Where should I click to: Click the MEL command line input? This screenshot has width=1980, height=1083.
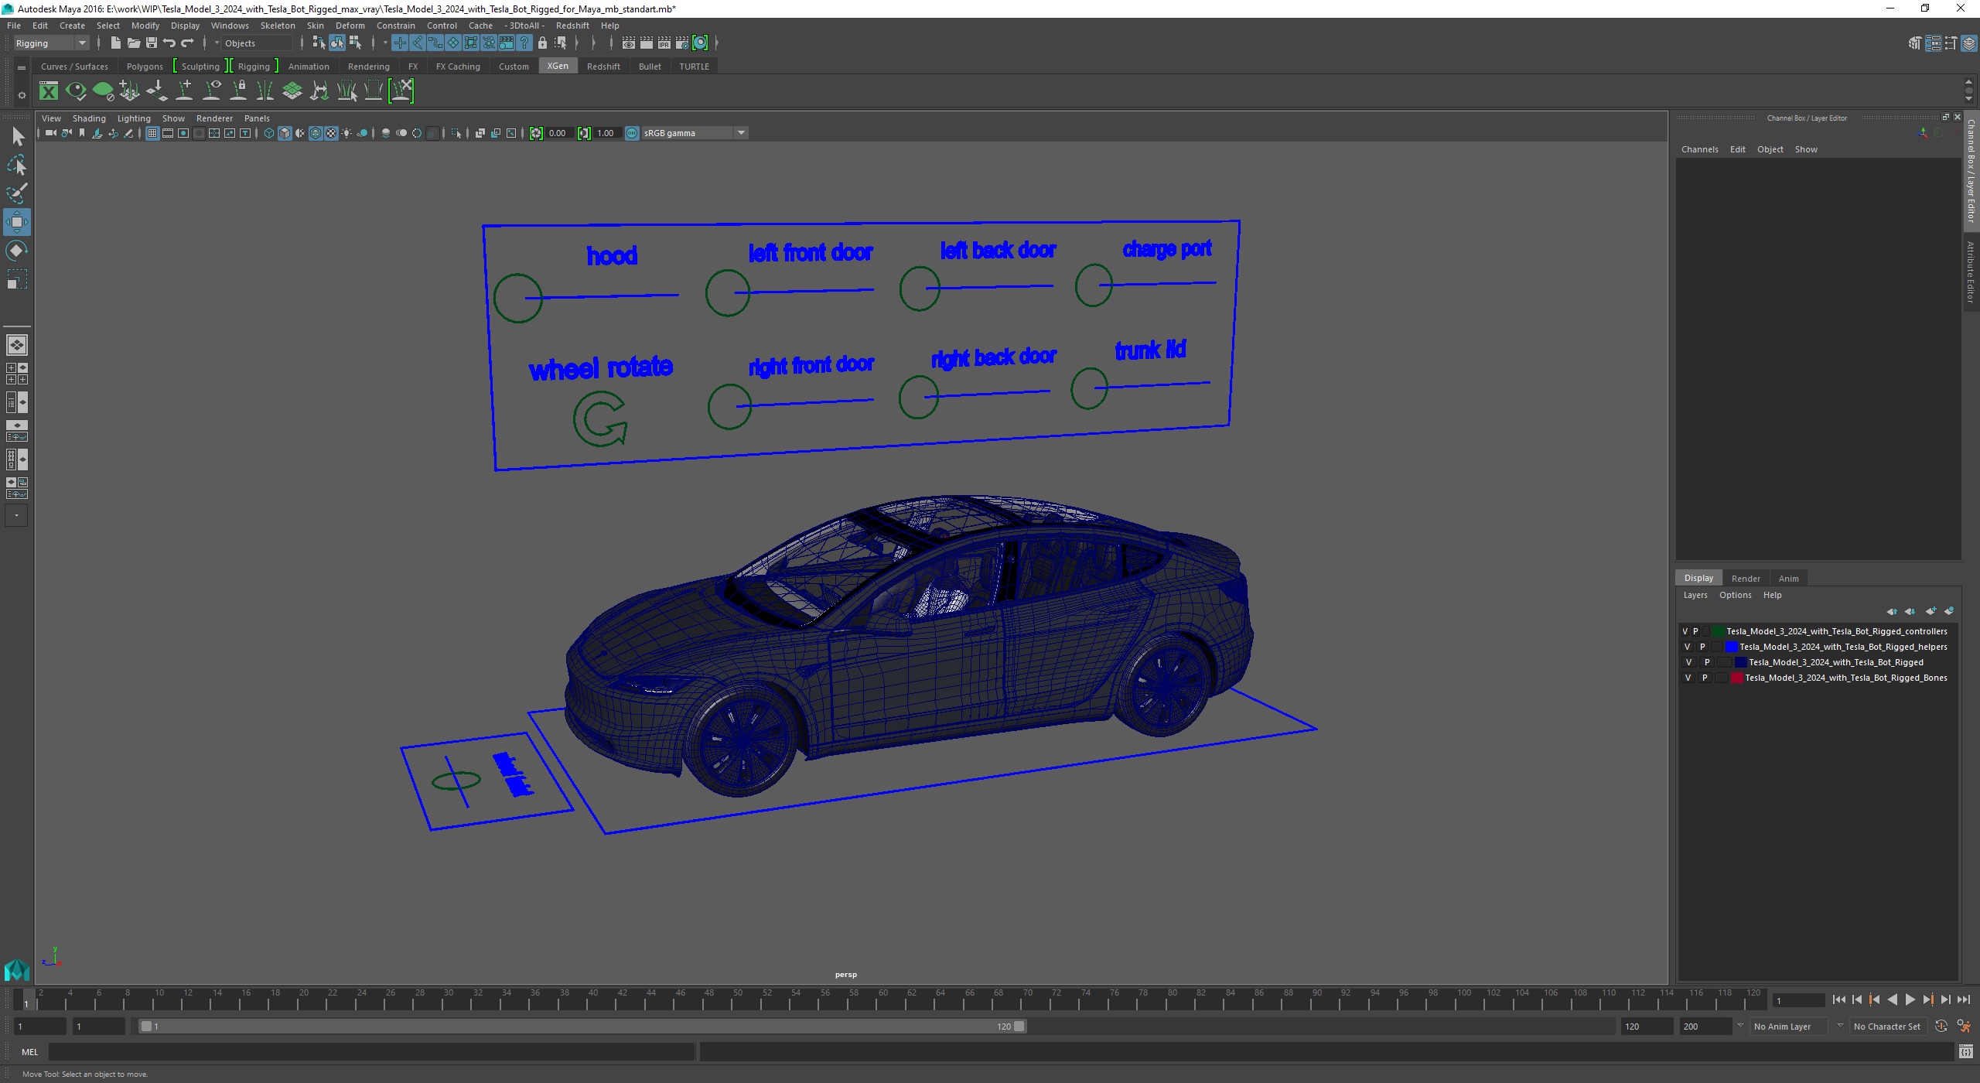371,1052
